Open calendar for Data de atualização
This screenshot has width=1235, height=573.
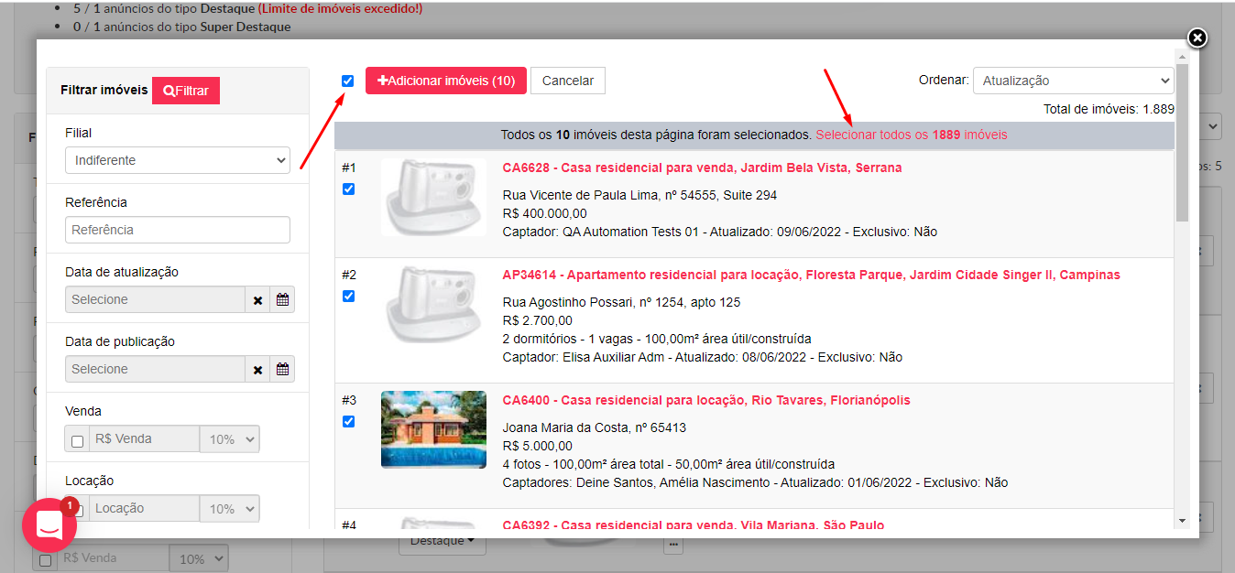[x=282, y=299]
